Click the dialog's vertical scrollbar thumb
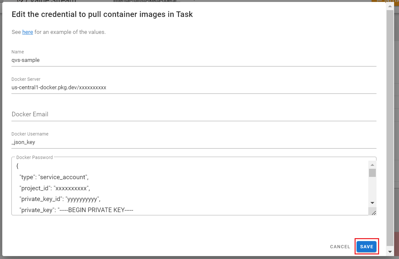 coord(390,127)
